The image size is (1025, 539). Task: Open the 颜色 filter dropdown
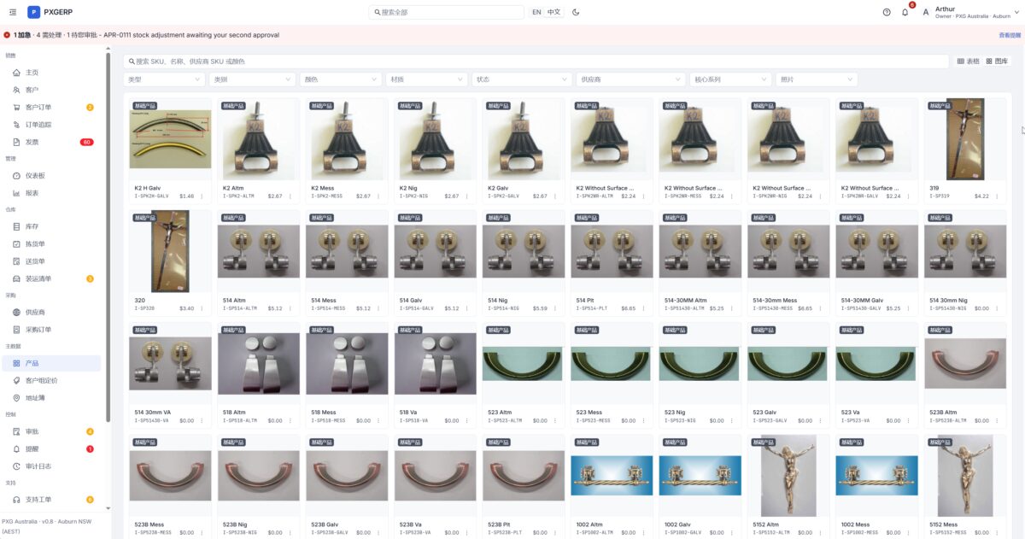pos(341,79)
